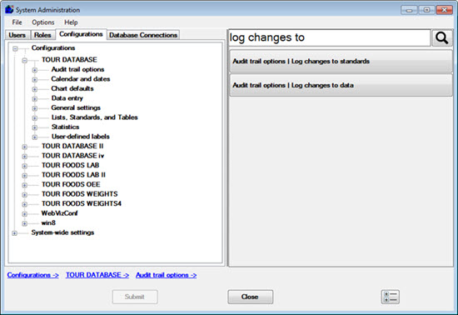Select the TOUR FOODS WEIGHTS4 tree item

click(x=82, y=203)
